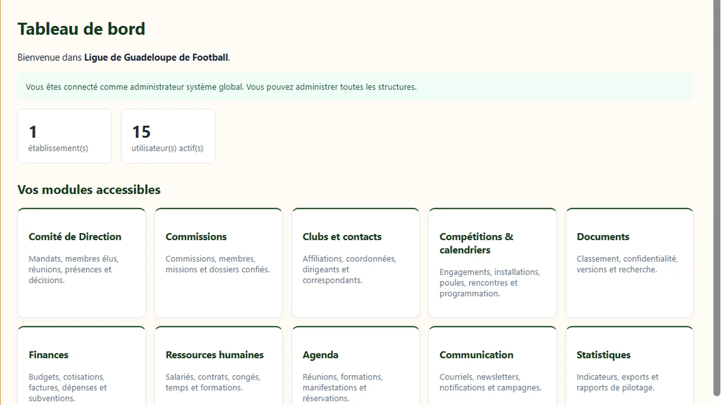Open the Clubs et contacts module

[355, 263]
